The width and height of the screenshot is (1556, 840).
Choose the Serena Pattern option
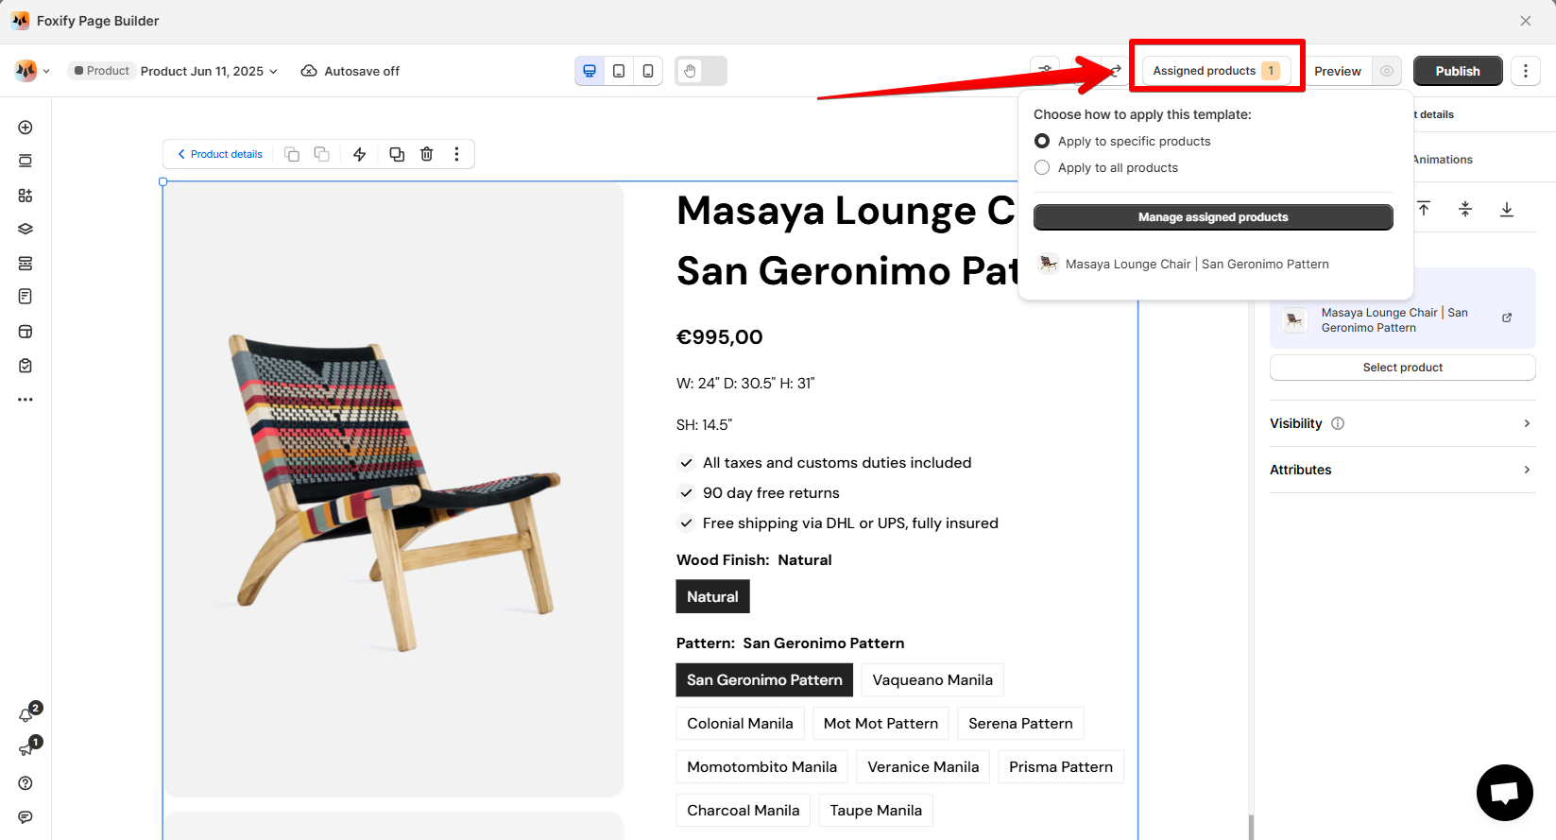(x=1021, y=724)
